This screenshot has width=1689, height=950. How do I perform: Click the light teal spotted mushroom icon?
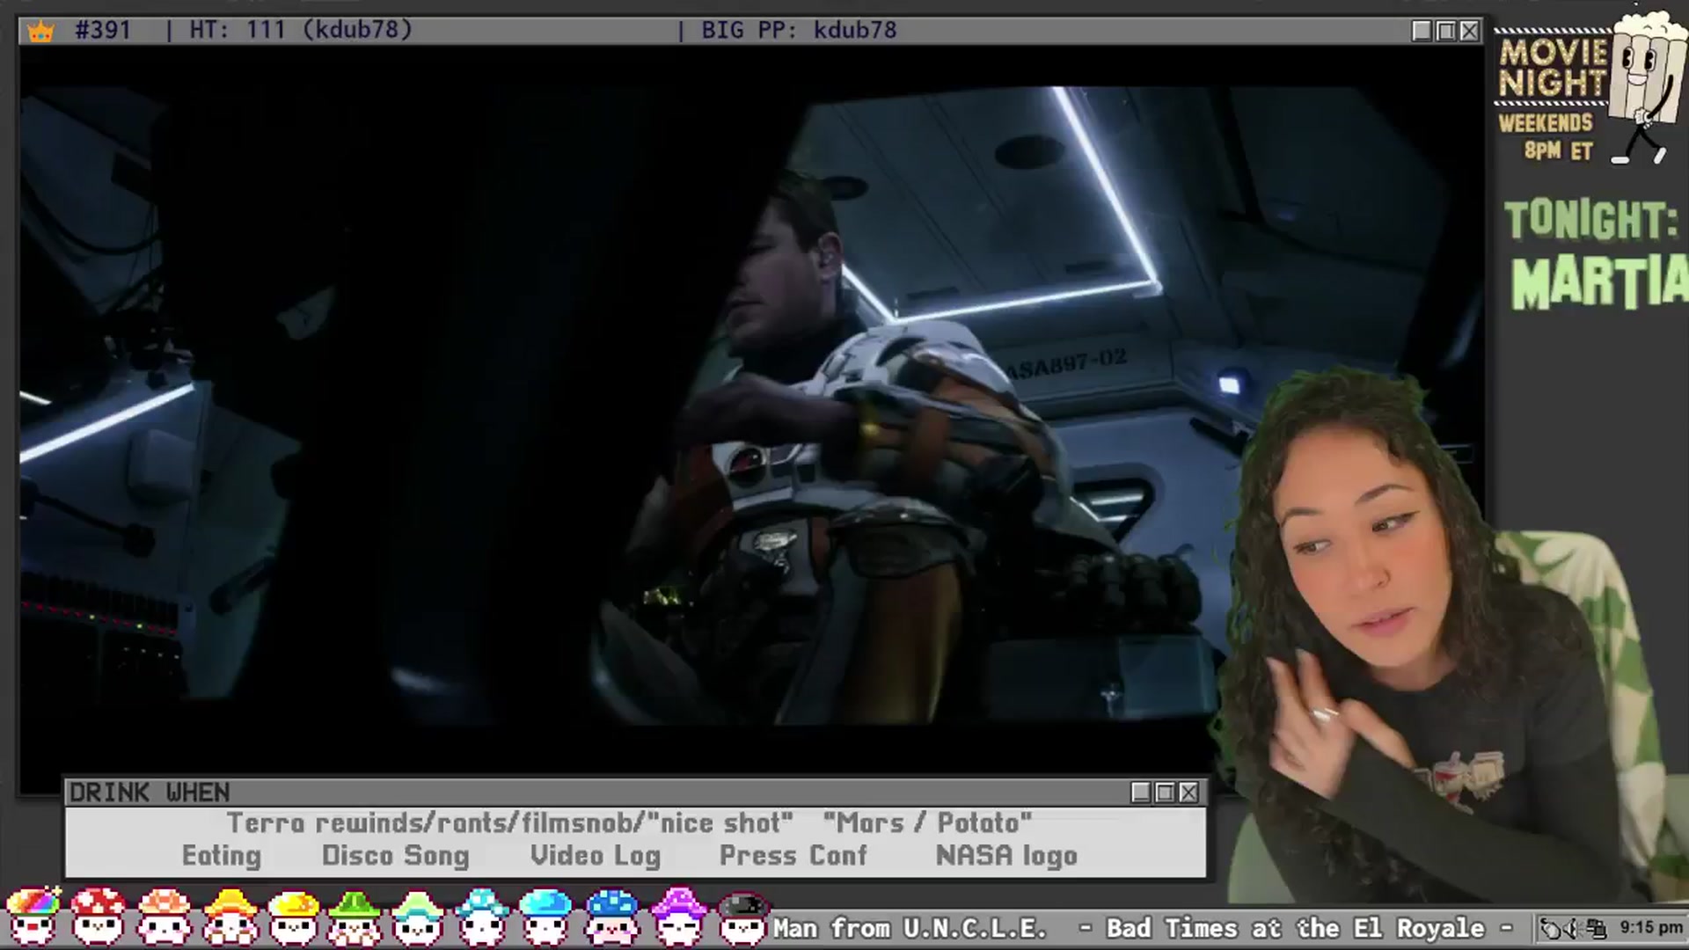coord(482,916)
